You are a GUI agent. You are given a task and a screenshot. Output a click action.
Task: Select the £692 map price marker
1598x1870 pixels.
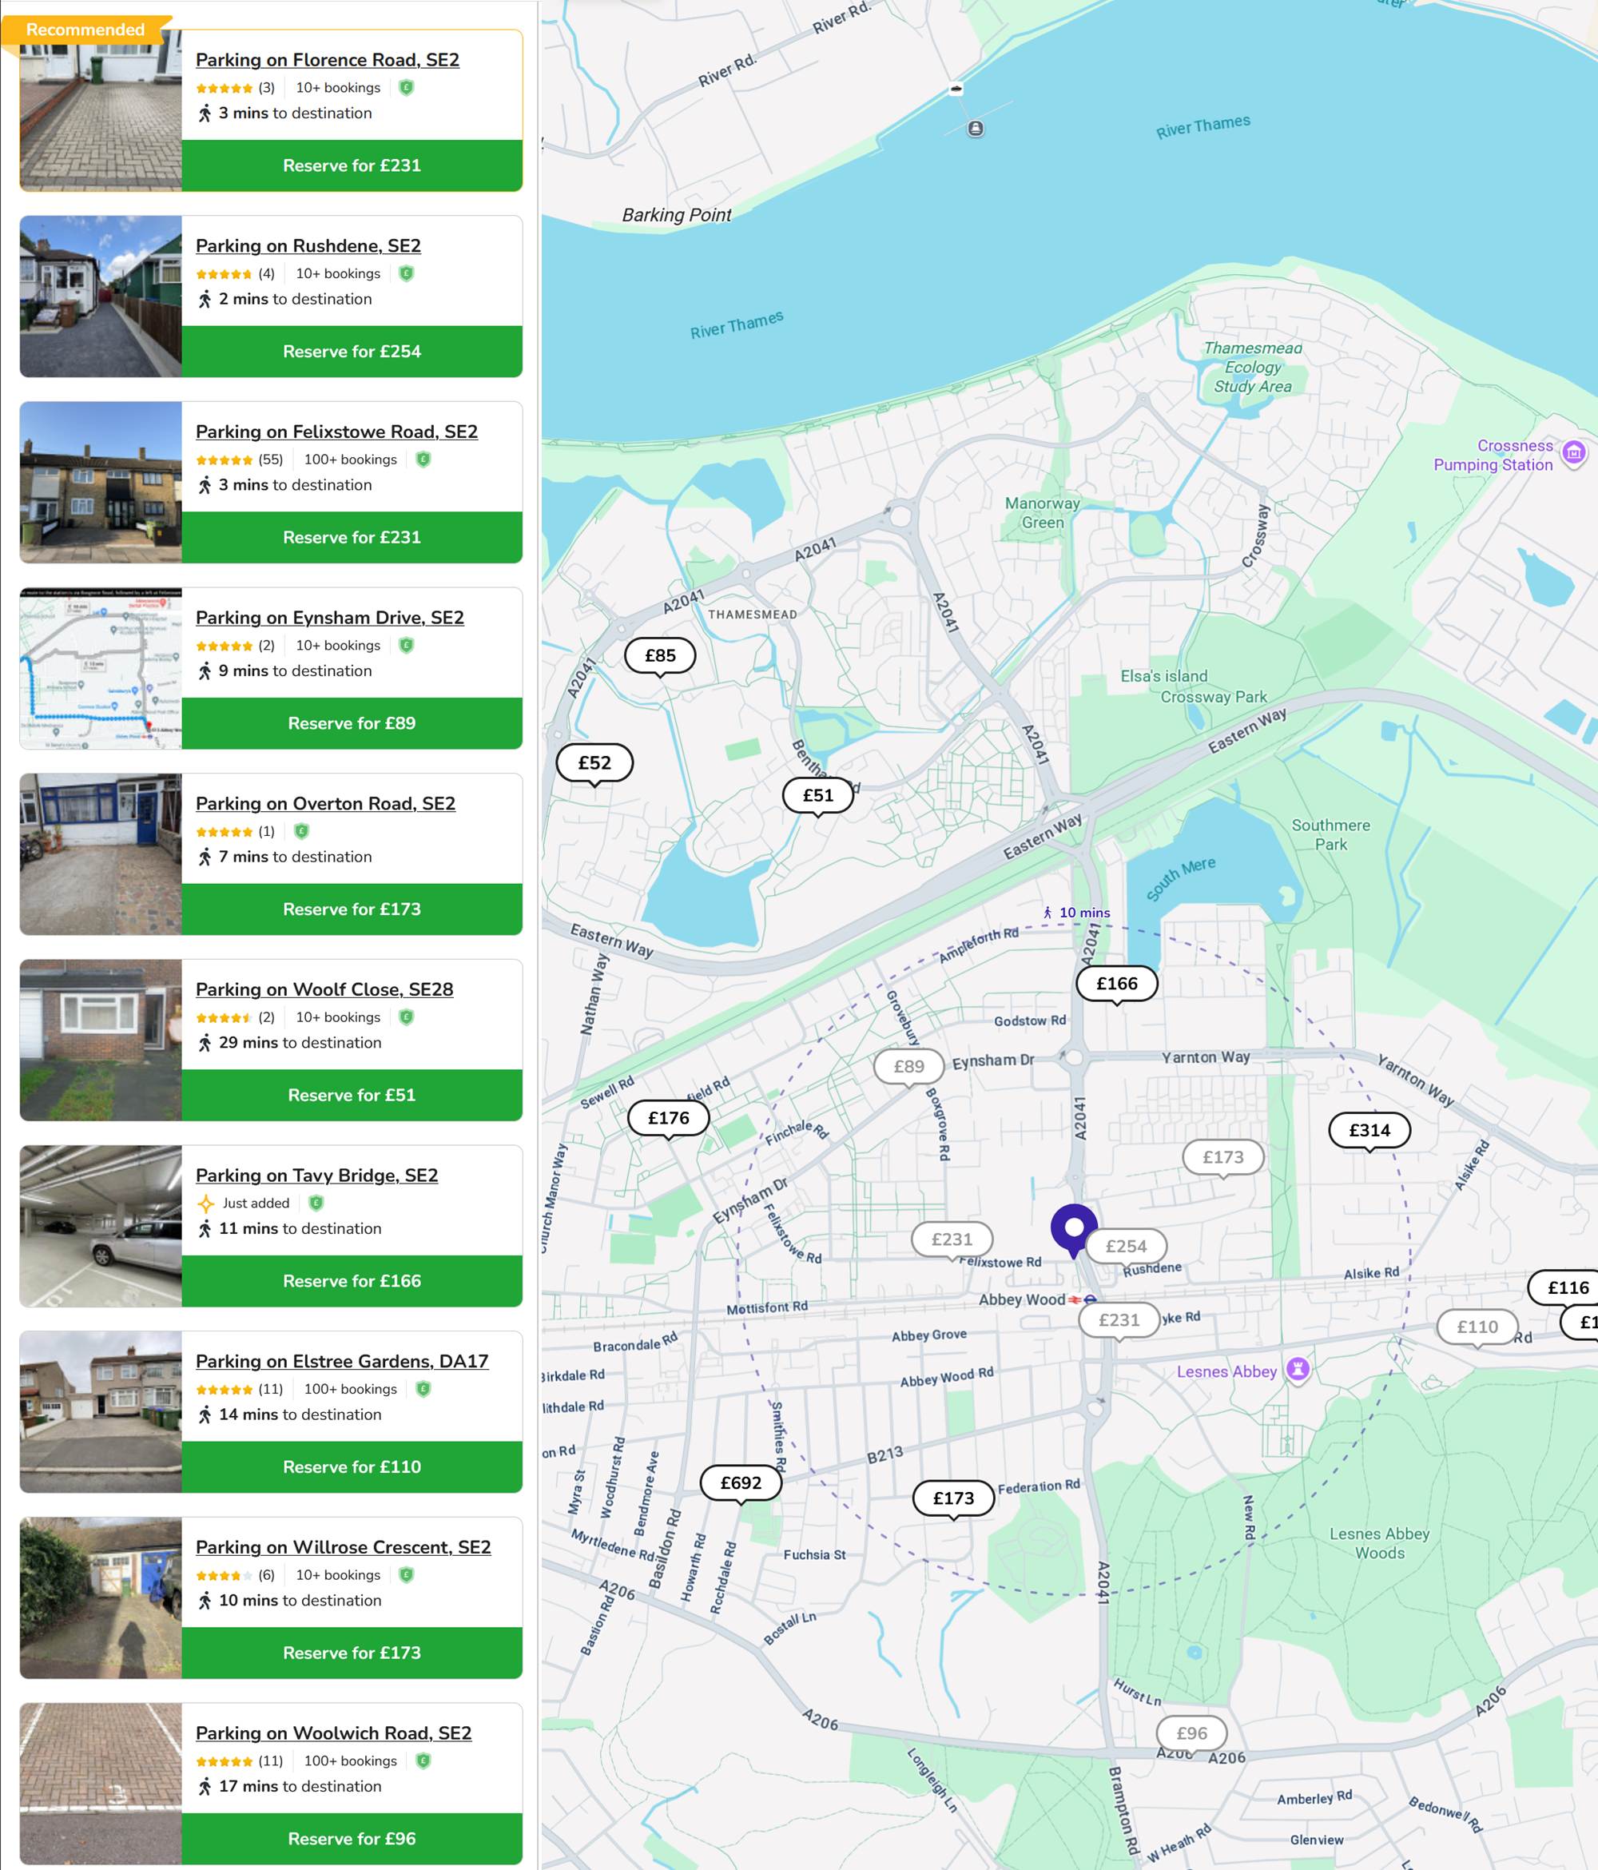[x=741, y=1483]
